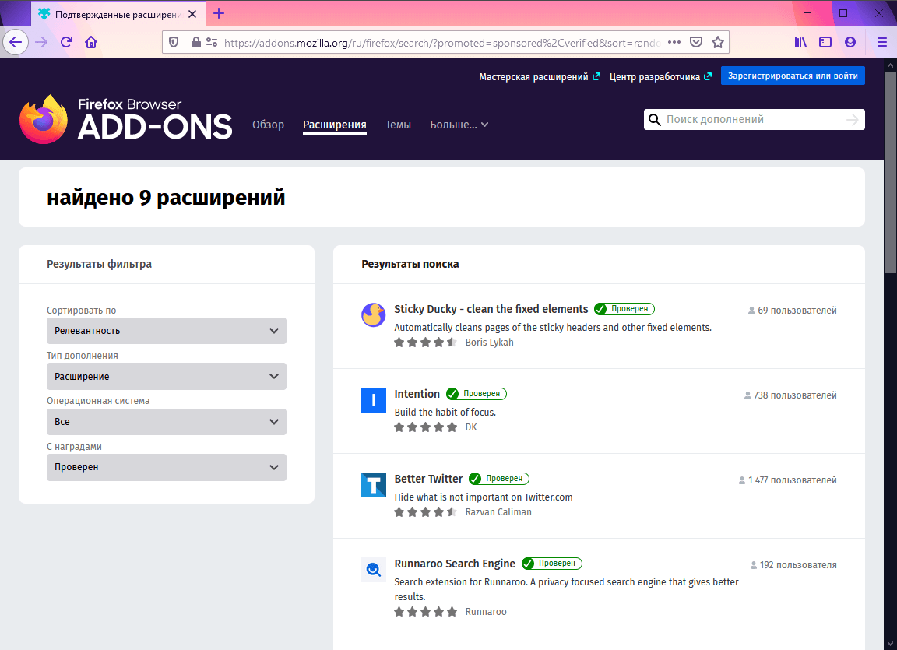Click the star rating of Intention
897x650 pixels.
click(425, 427)
